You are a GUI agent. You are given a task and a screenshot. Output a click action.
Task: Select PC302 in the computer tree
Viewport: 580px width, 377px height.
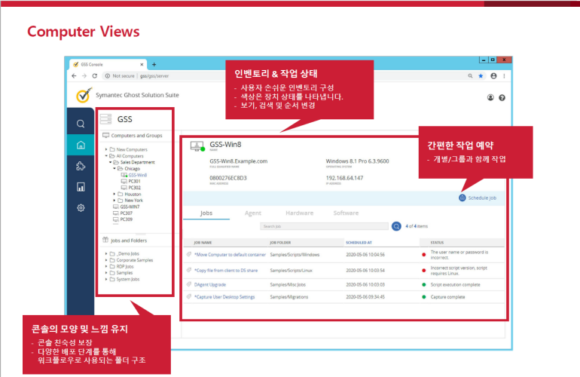134,188
